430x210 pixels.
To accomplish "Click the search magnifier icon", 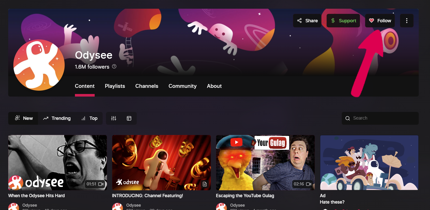I will (348, 118).
